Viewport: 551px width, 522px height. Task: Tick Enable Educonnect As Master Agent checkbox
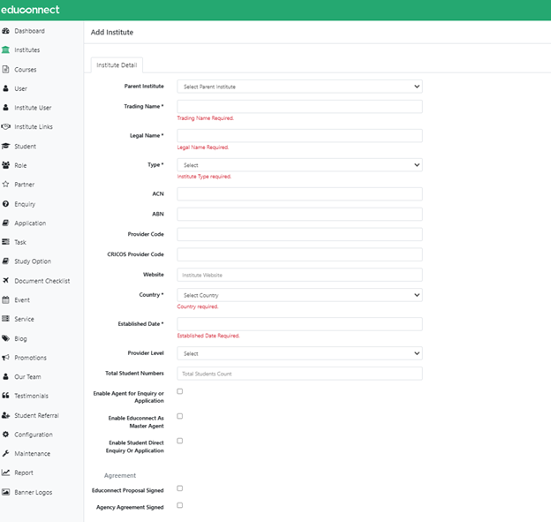point(180,416)
